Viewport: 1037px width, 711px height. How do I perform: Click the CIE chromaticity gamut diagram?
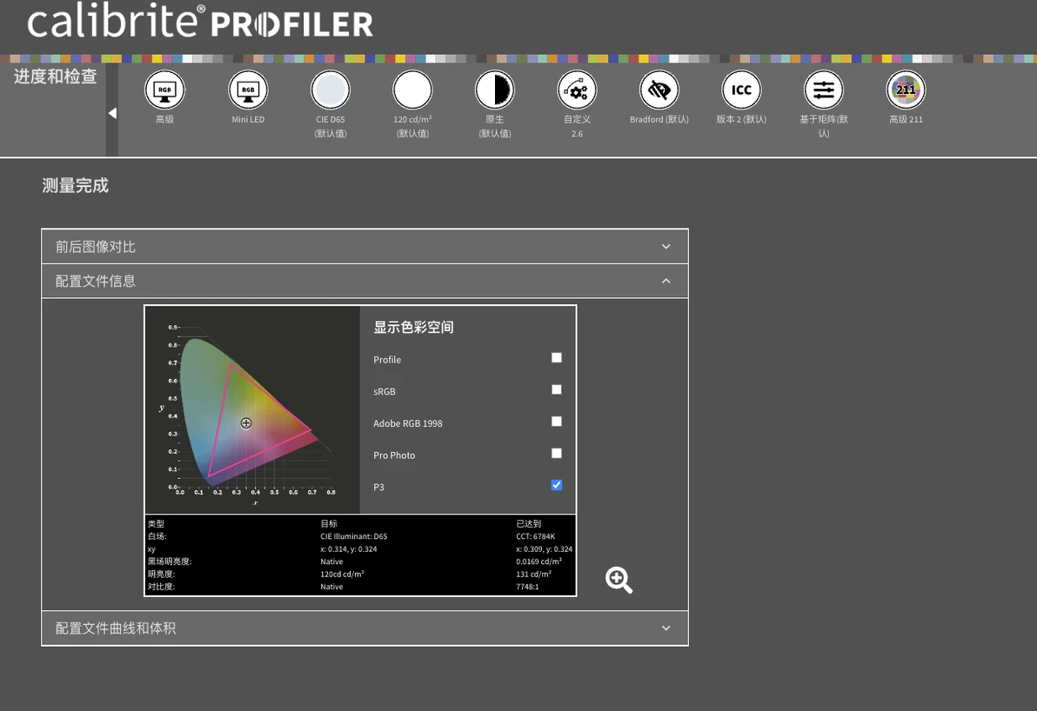pos(252,409)
